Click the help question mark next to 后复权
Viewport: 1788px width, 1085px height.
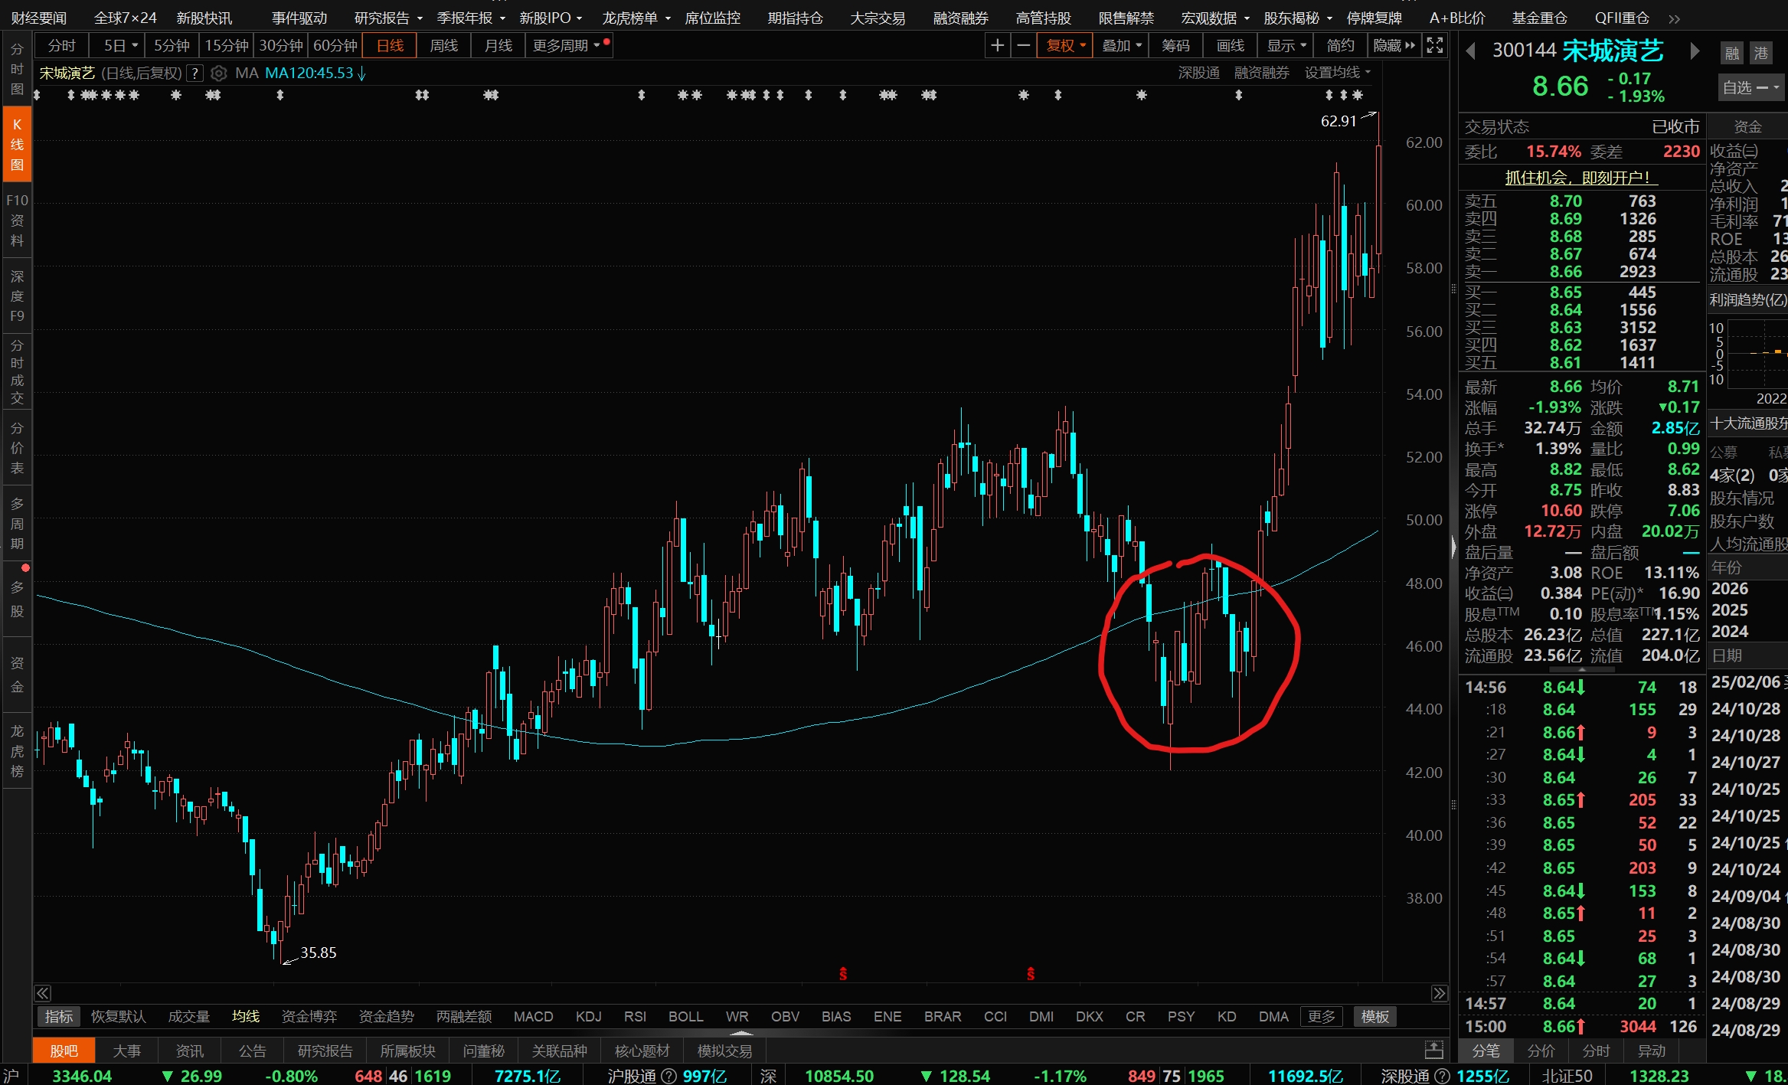[196, 74]
